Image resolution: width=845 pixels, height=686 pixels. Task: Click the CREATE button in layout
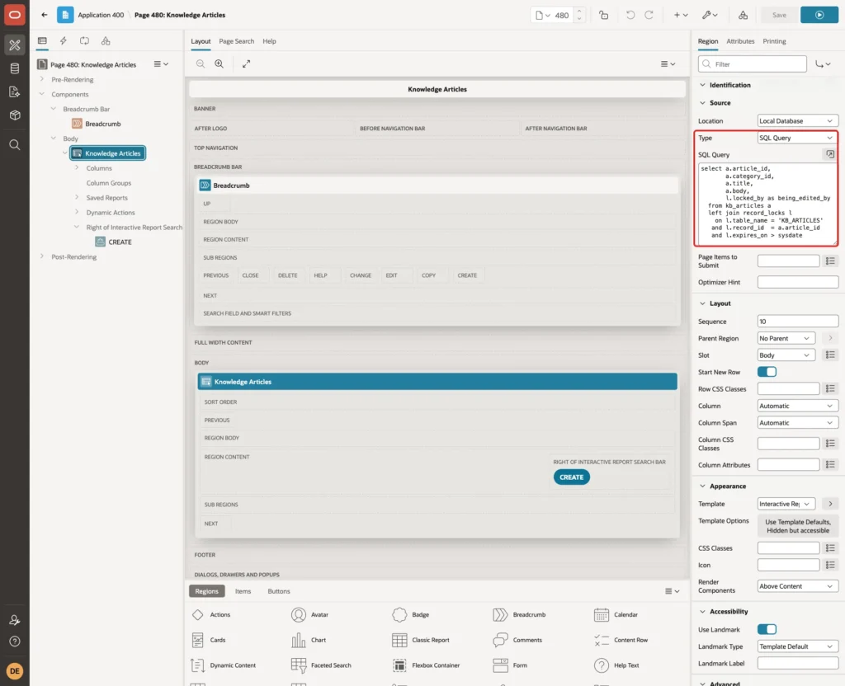point(571,477)
